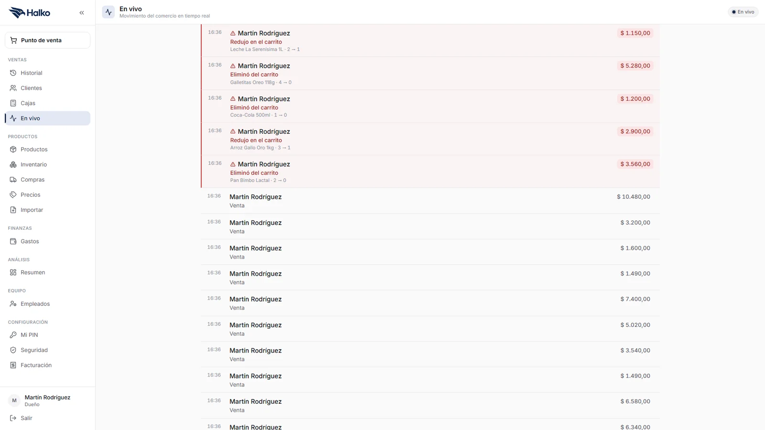This screenshot has width=765, height=430.
Task: Click 'Coca-Cola 500ml · 1 → 0' detail
Action: 259,115
